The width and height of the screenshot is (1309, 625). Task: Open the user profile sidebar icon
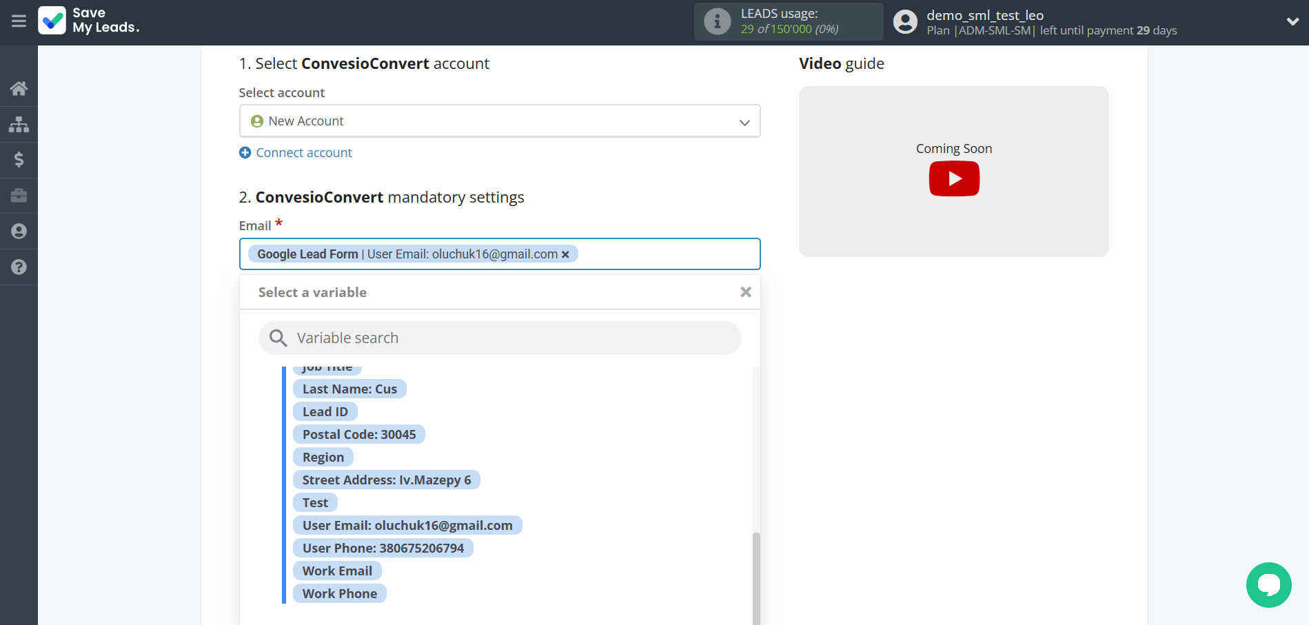tap(19, 232)
